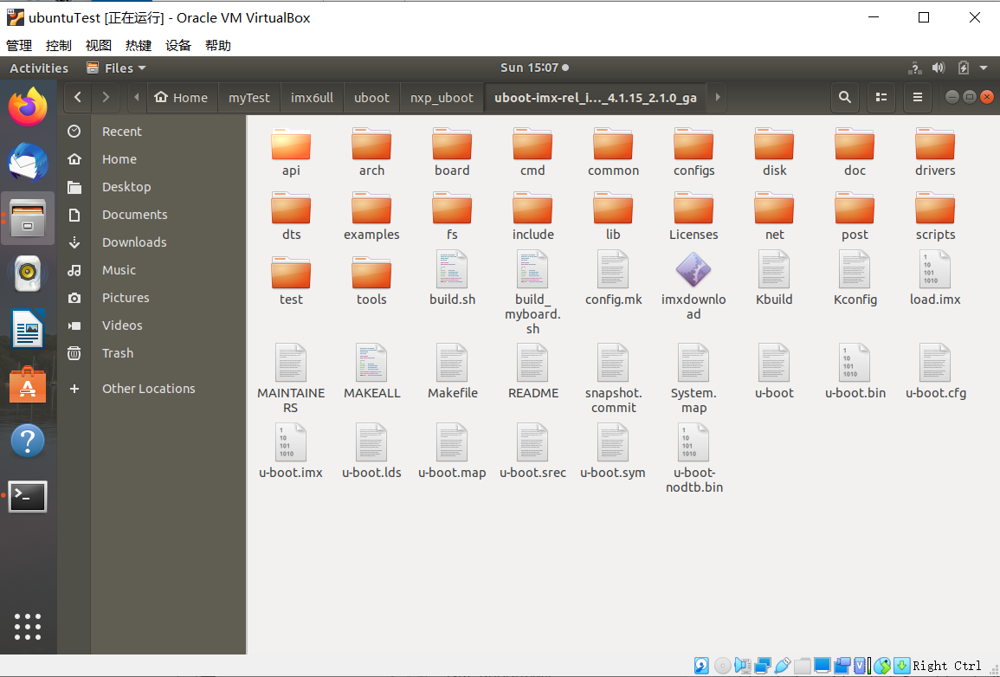Toggle the list/grid view button
This screenshot has height=677, width=1000.
[881, 98]
